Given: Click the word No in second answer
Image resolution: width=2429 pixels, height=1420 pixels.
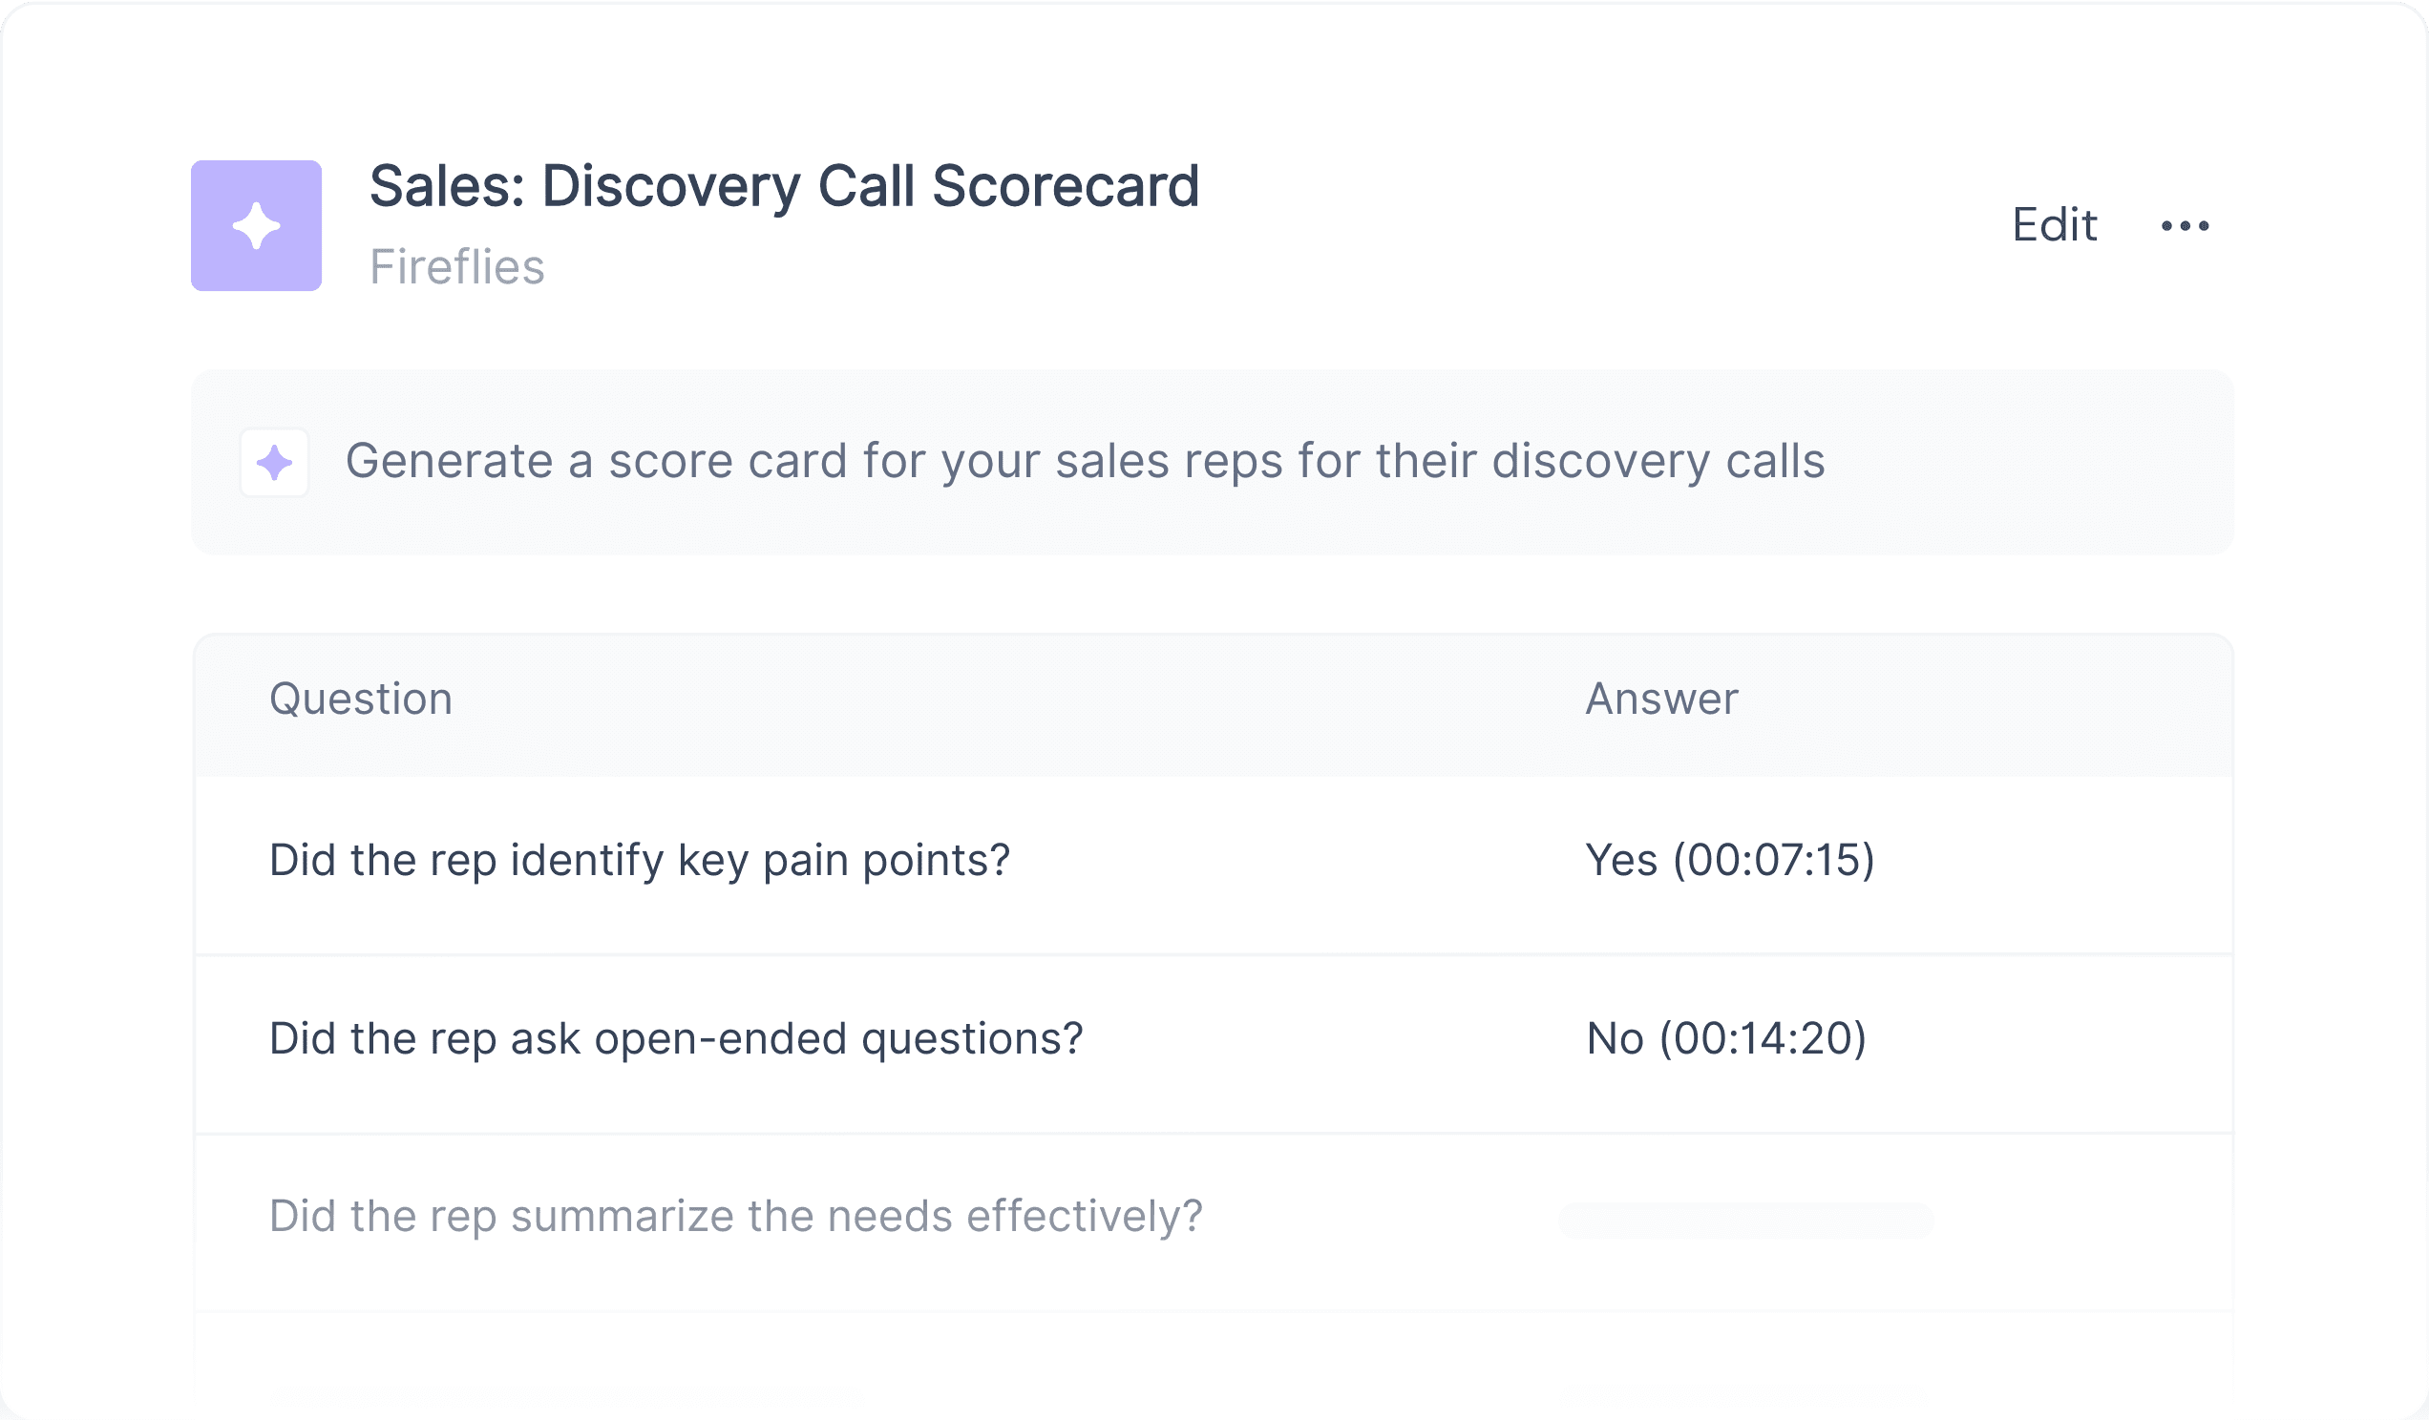Looking at the screenshot, I should (1616, 1038).
